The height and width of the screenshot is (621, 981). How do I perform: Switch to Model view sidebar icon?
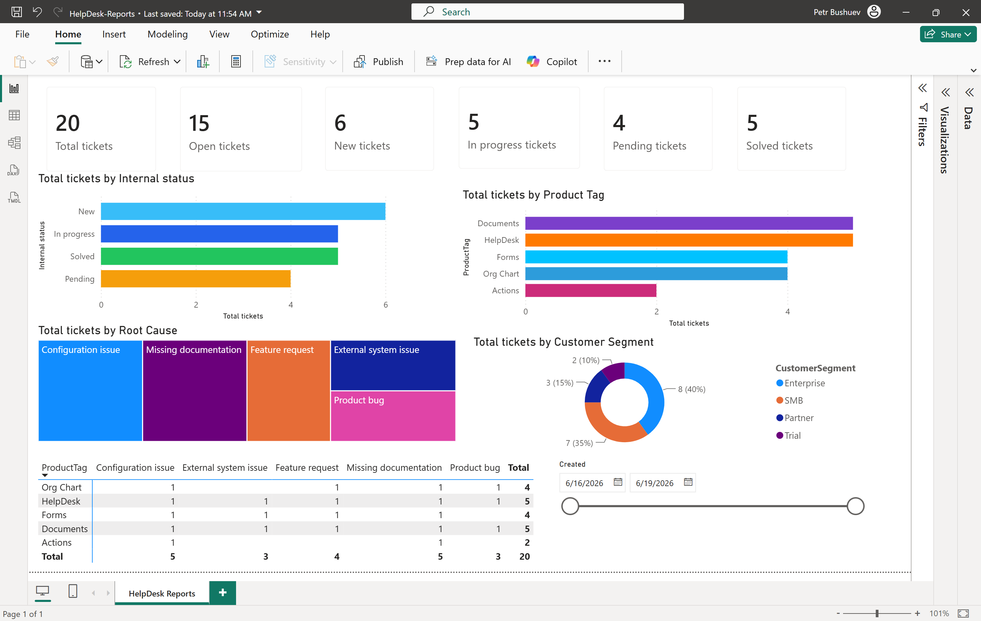pyautogui.click(x=14, y=143)
